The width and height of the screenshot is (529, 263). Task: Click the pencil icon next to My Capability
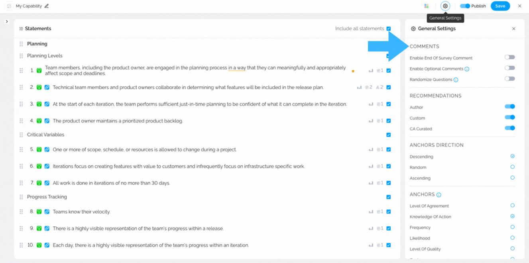(x=47, y=6)
